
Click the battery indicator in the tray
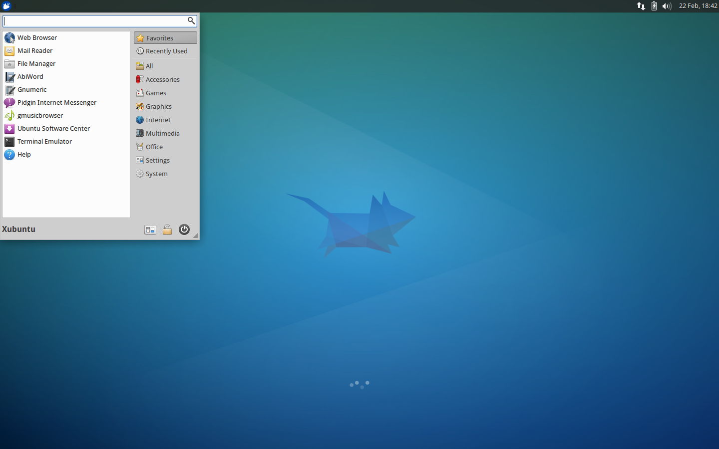[654, 6]
